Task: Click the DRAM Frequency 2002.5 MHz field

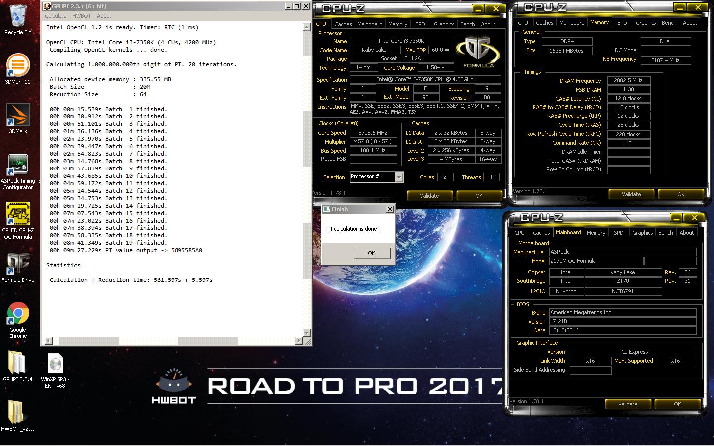Action: click(628, 80)
